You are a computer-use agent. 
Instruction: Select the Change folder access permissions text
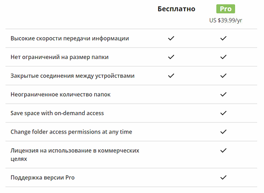pyautogui.click(x=72, y=132)
